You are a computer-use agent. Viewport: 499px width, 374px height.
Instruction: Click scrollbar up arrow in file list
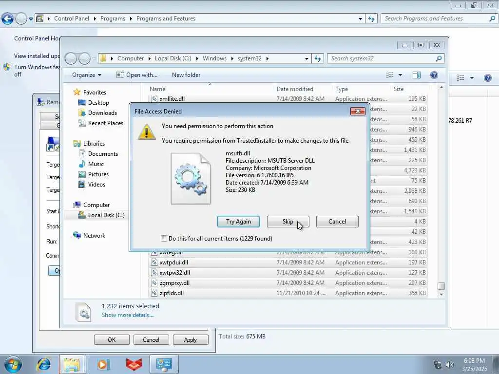(441, 87)
